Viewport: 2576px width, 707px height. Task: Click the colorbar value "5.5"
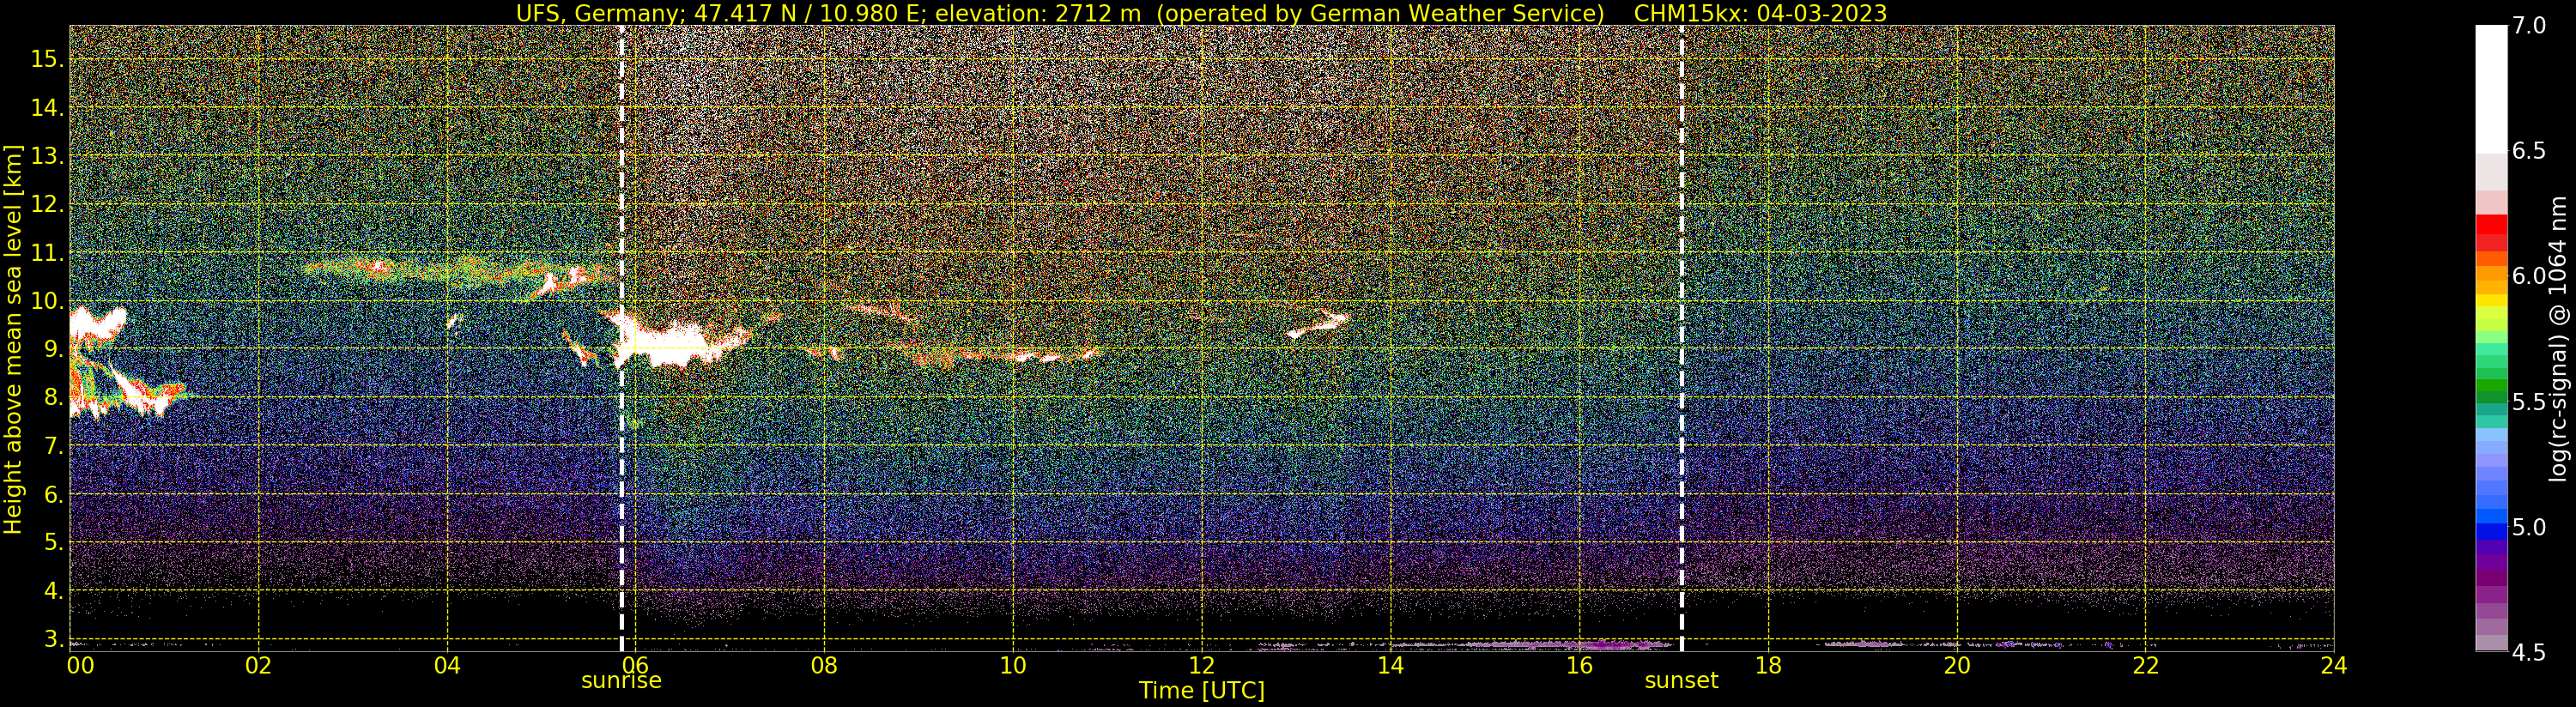click(x=2529, y=402)
